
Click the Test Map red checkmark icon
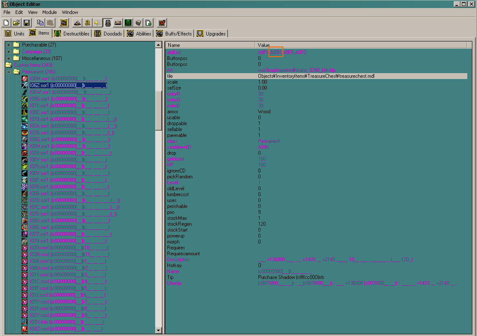coord(162,23)
